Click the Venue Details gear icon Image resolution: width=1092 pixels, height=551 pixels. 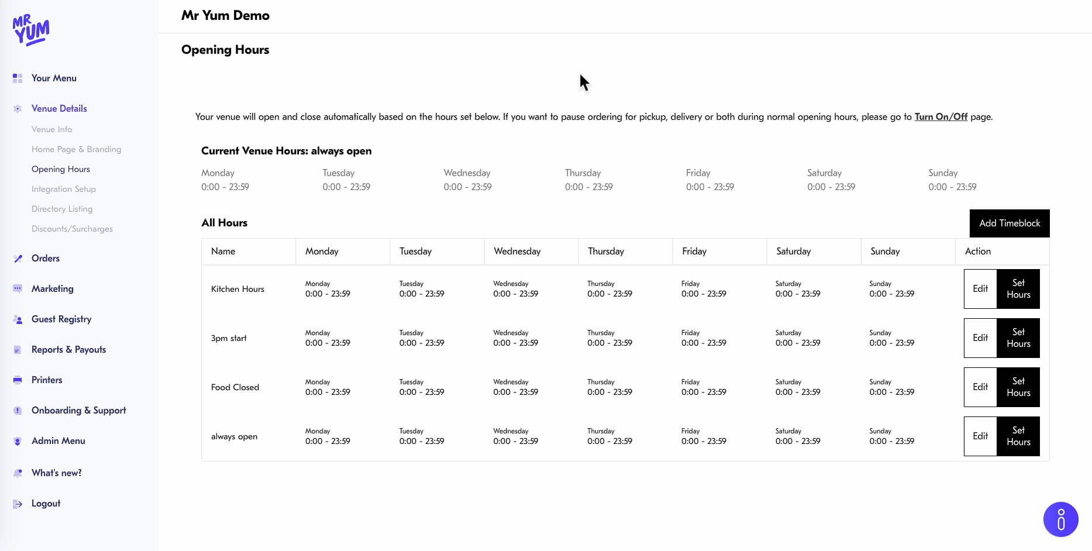pyautogui.click(x=18, y=109)
